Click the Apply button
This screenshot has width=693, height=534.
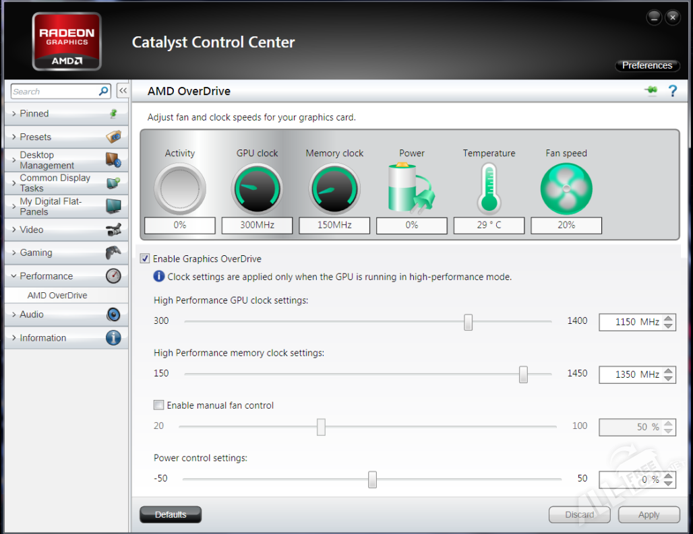649,514
